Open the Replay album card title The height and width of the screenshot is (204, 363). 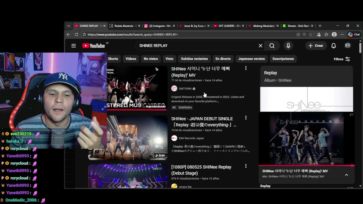[270, 73]
